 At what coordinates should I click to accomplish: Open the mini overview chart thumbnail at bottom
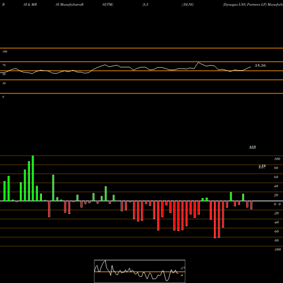140,271
